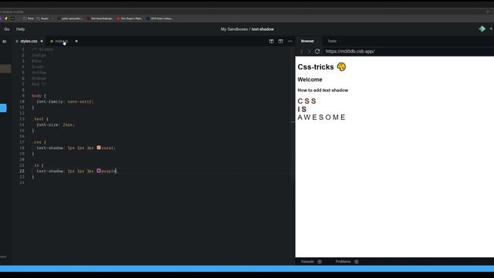Go back in the preview browser
Image resolution: width=494 pixels, height=278 pixels.
(x=302, y=52)
